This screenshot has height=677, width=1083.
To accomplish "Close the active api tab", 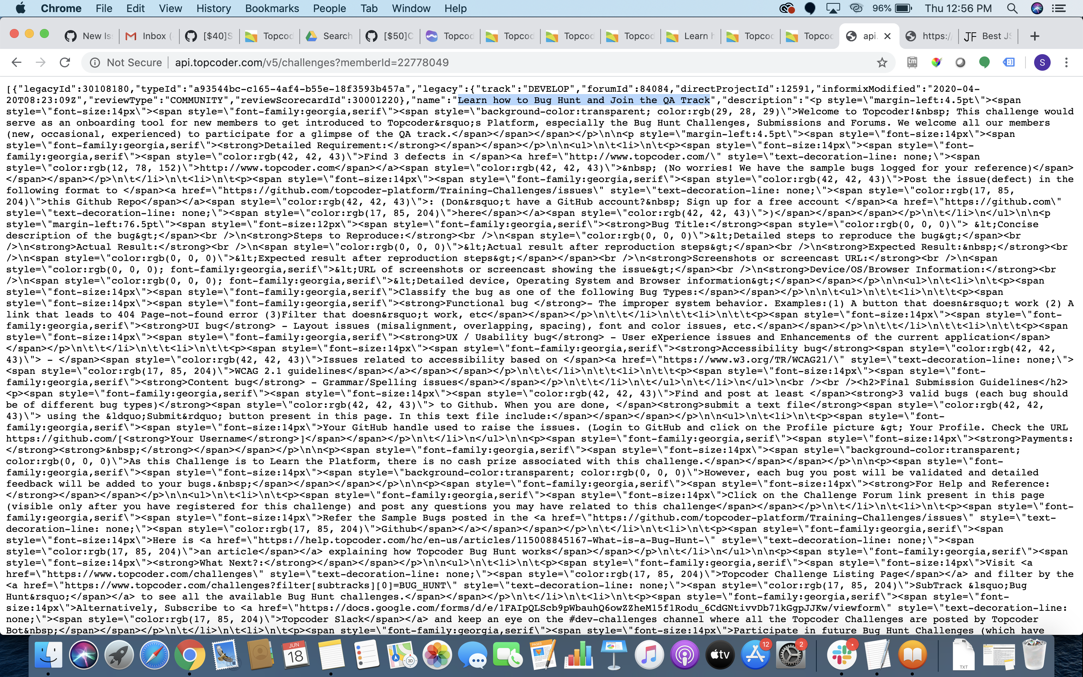I will pos(888,36).
